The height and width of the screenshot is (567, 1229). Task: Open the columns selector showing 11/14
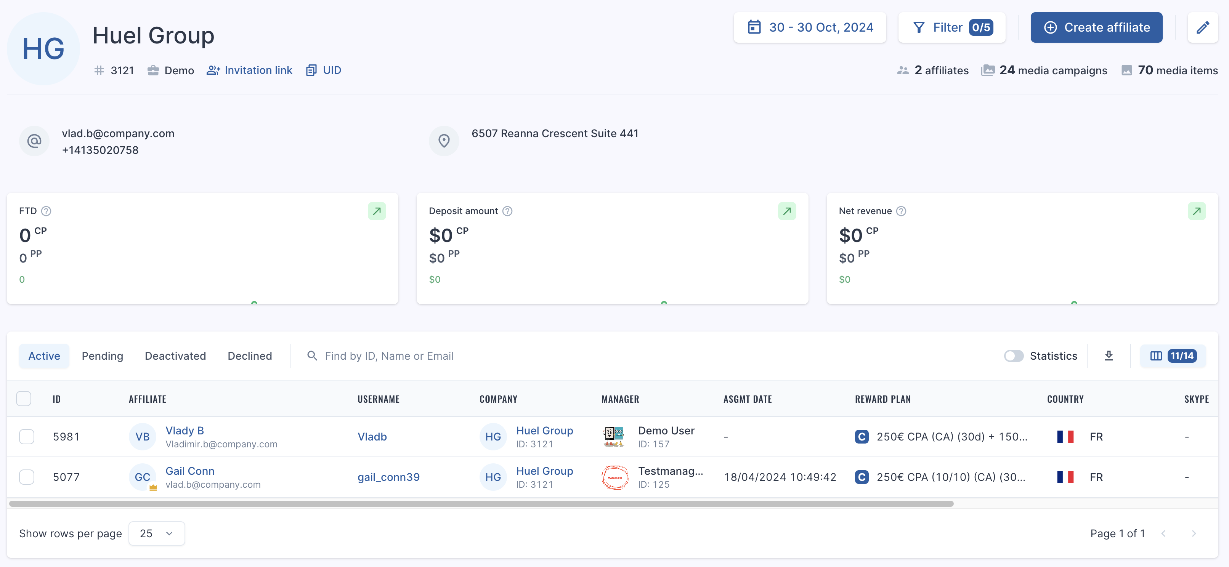point(1173,356)
